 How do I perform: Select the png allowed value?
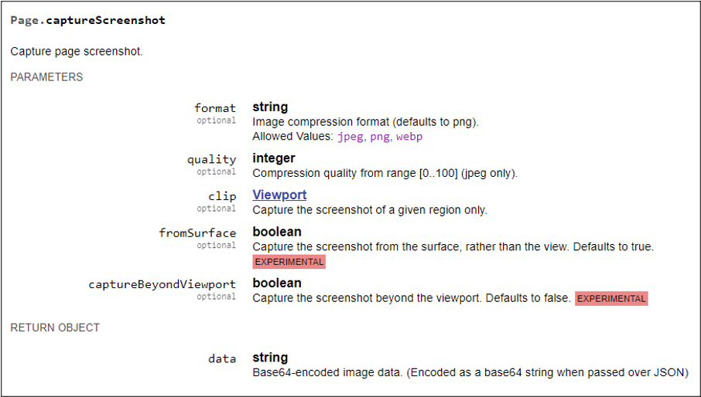coord(380,137)
